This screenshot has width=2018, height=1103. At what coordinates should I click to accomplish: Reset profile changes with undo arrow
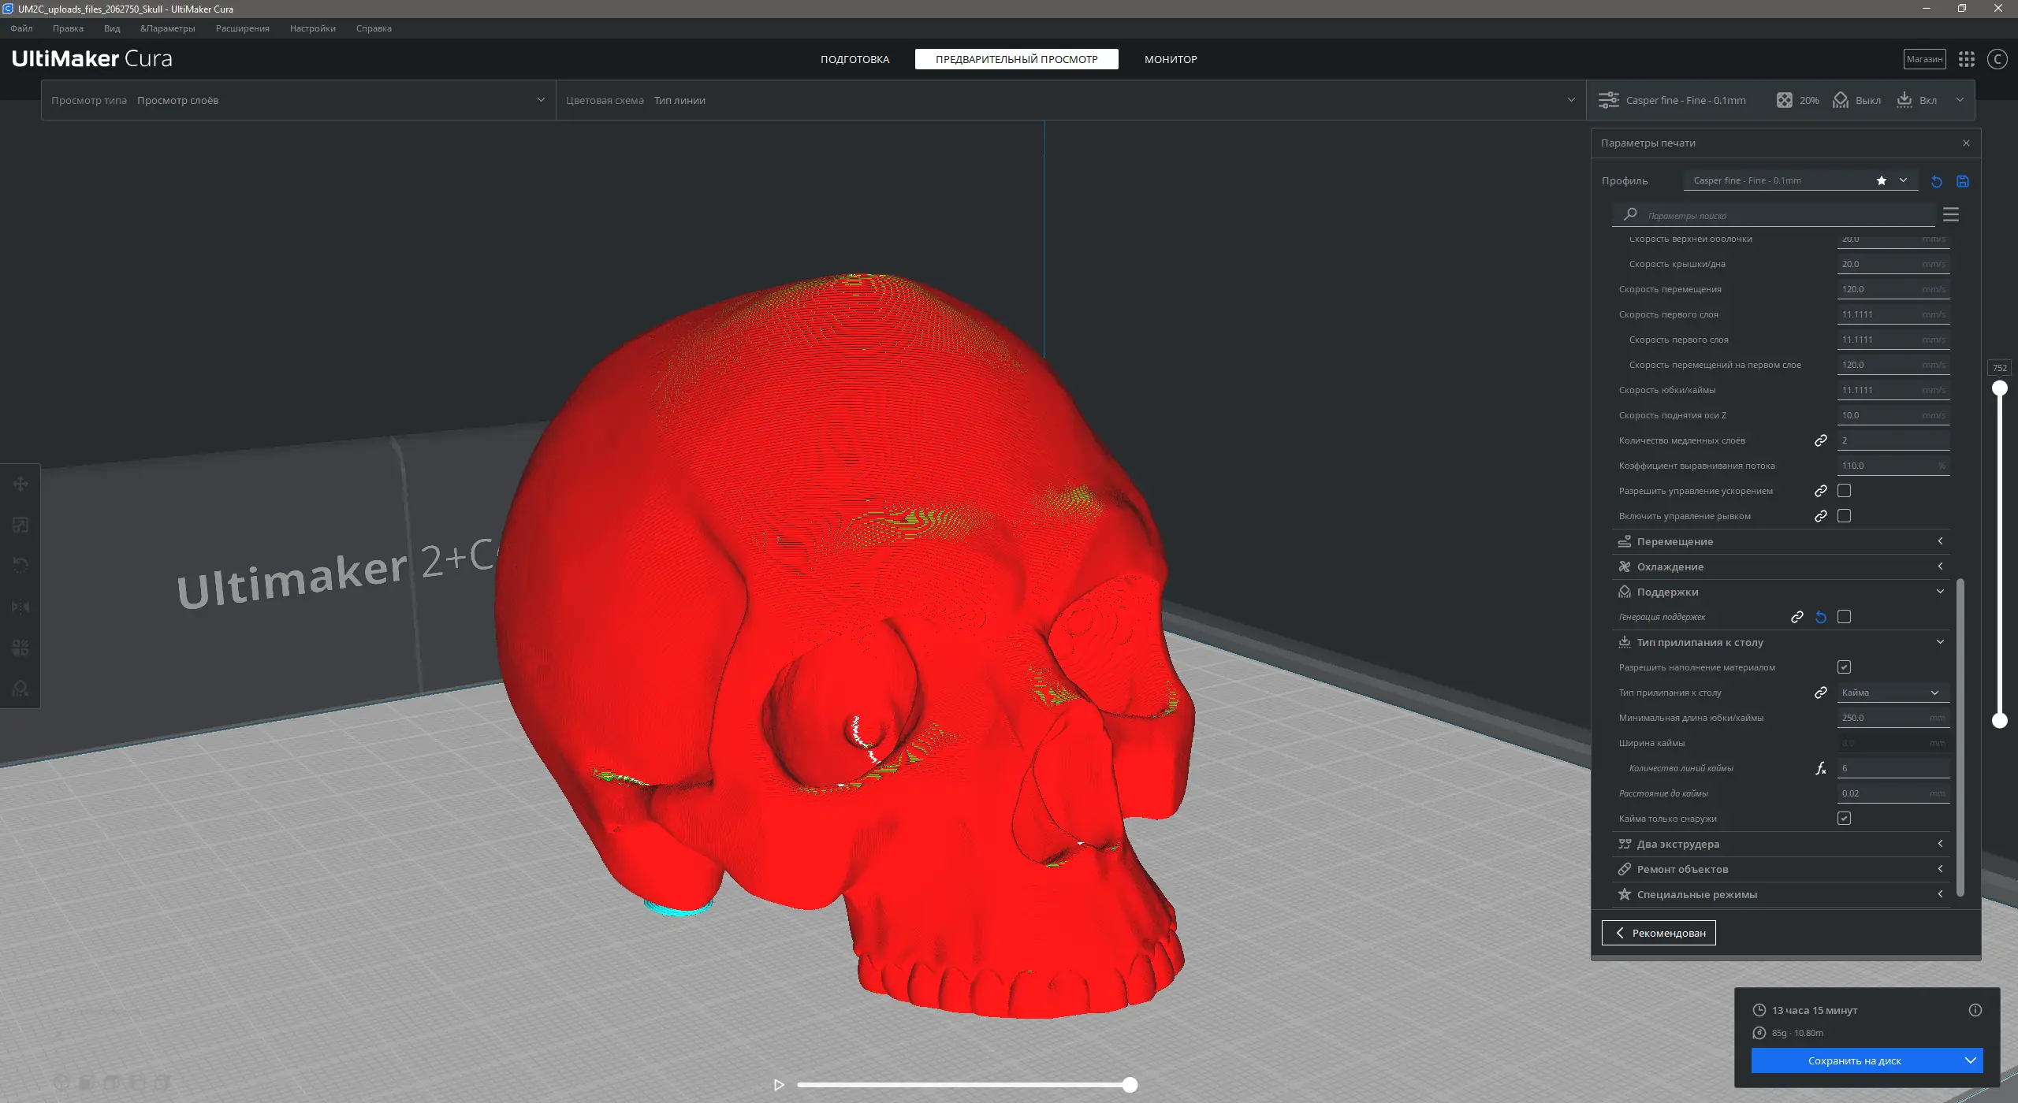(1937, 181)
